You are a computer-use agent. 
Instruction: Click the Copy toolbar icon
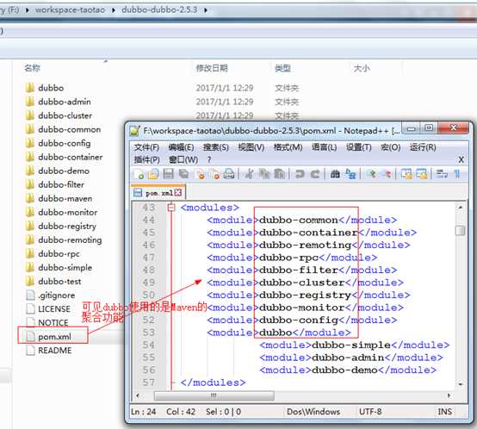pos(264,174)
